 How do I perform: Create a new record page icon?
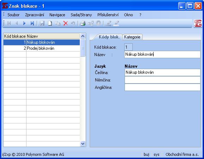point(50,23)
